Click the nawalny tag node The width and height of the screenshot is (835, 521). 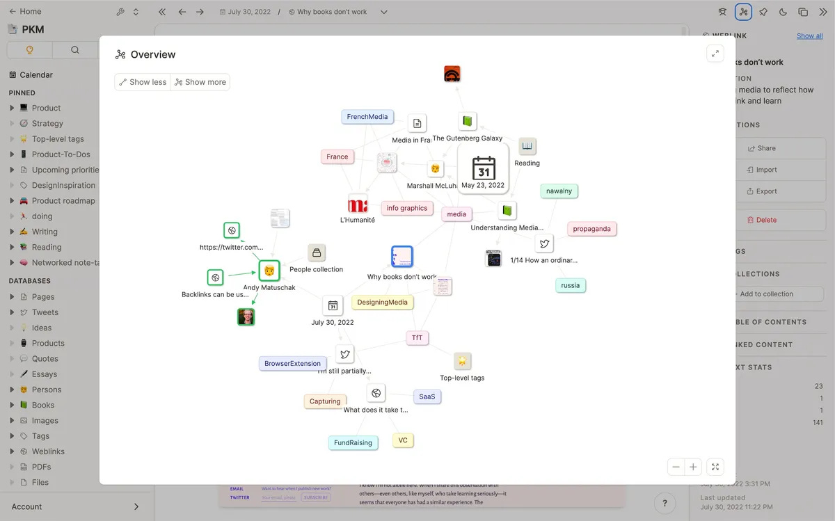(x=559, y=191)
